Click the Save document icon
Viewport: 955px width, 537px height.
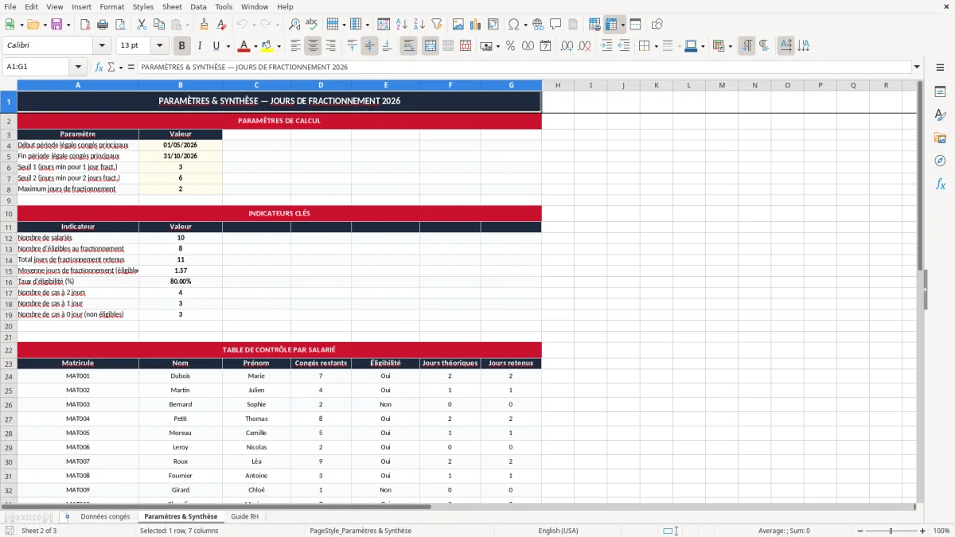pos(57,25)
